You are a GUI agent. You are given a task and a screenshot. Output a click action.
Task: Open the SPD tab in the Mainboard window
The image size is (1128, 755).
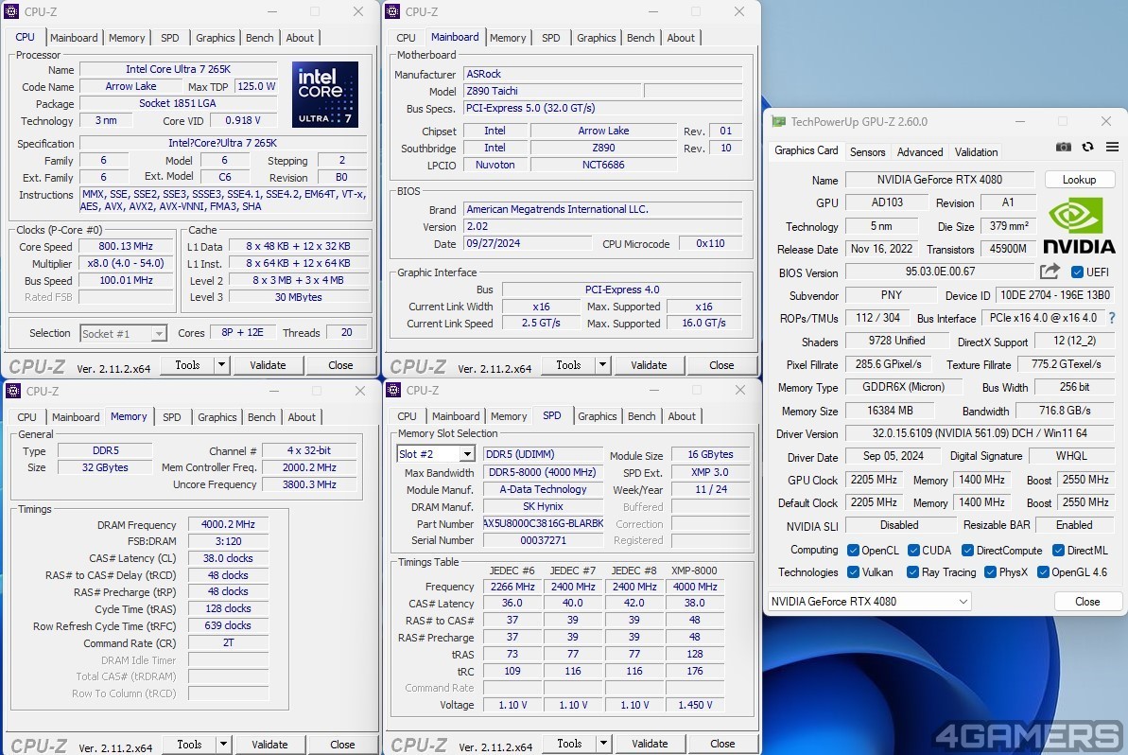551,38
